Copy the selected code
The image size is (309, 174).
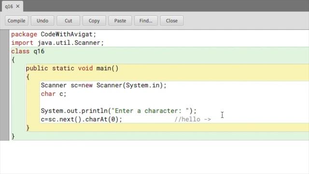pyautogui.click(x=94, y=21)
